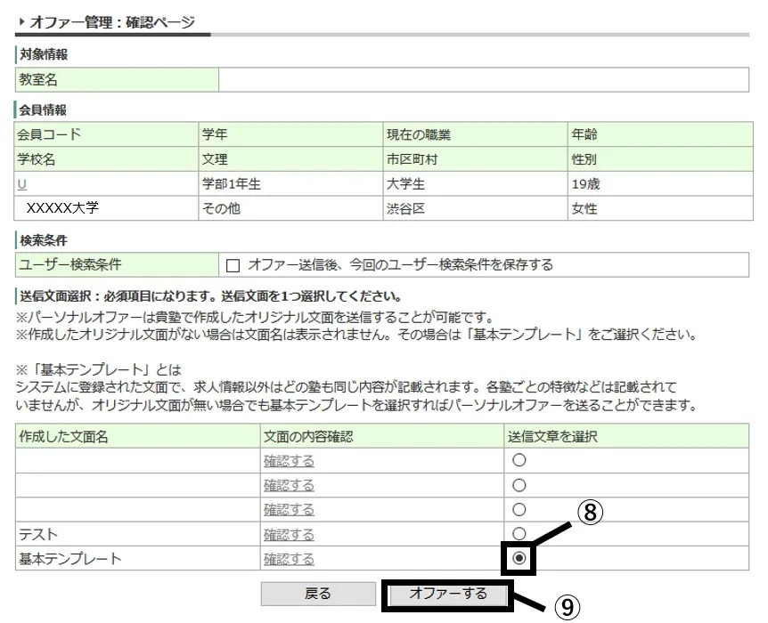Click the XXXXX大学 school name cell
This screenshot has height=623, width=768.
[62, 209]
